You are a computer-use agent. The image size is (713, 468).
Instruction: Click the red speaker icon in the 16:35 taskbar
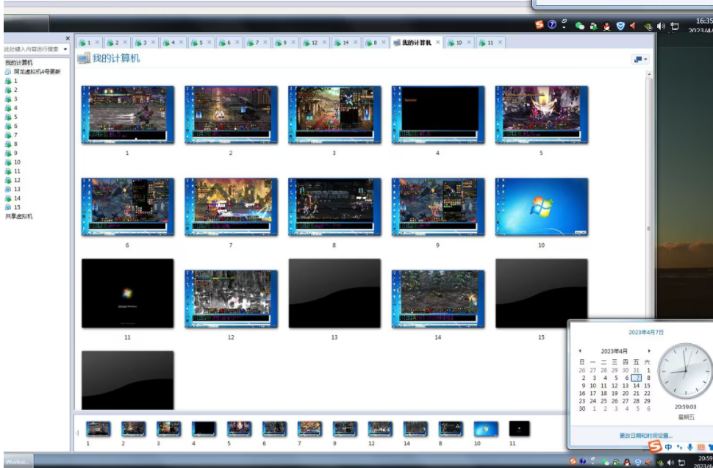[x=633, y=26]
